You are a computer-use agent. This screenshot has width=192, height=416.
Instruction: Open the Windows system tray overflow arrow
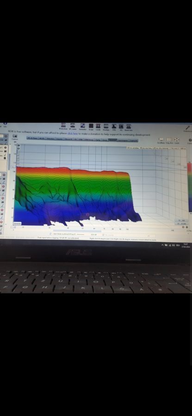162,245
